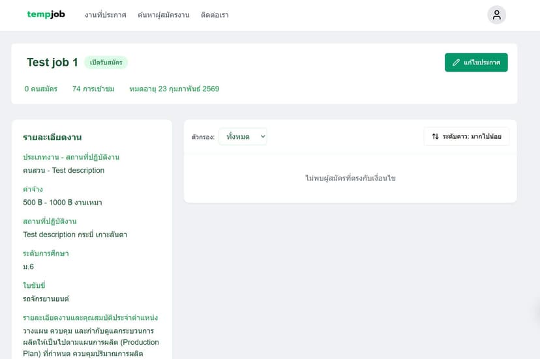The height and width of the screenshot is (359, 540).
Task: Click the 500 ฿ - 1000 ฿ งานเหมา text
Action: point(63,203)
